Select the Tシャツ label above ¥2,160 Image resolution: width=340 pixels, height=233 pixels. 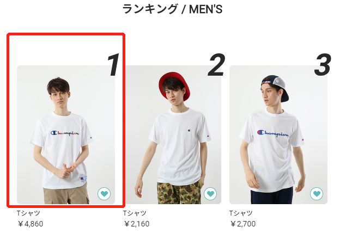tap(135, 213)
